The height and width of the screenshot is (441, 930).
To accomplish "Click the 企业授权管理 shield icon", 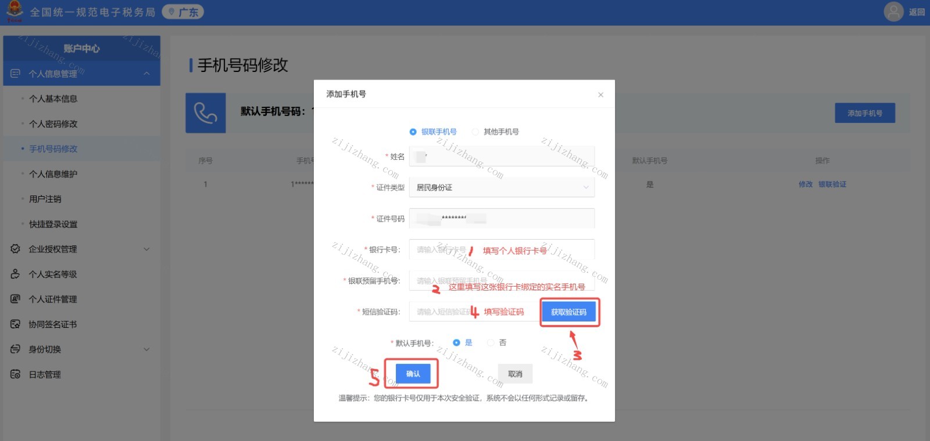I will 16,249.
